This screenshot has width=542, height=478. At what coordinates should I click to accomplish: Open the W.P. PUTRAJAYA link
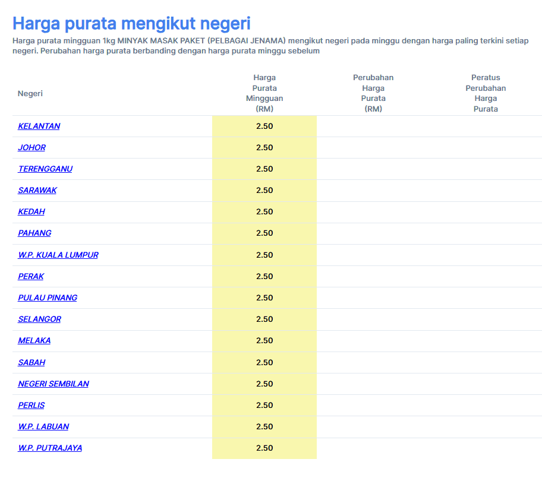(x=50, y=448)
